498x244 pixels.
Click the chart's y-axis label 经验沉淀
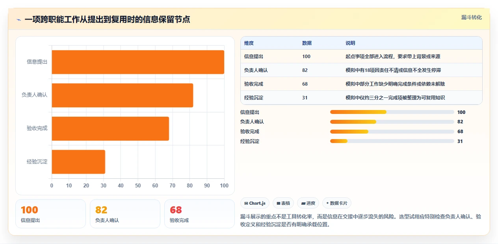pyautogui.click(x=37, y=161)
